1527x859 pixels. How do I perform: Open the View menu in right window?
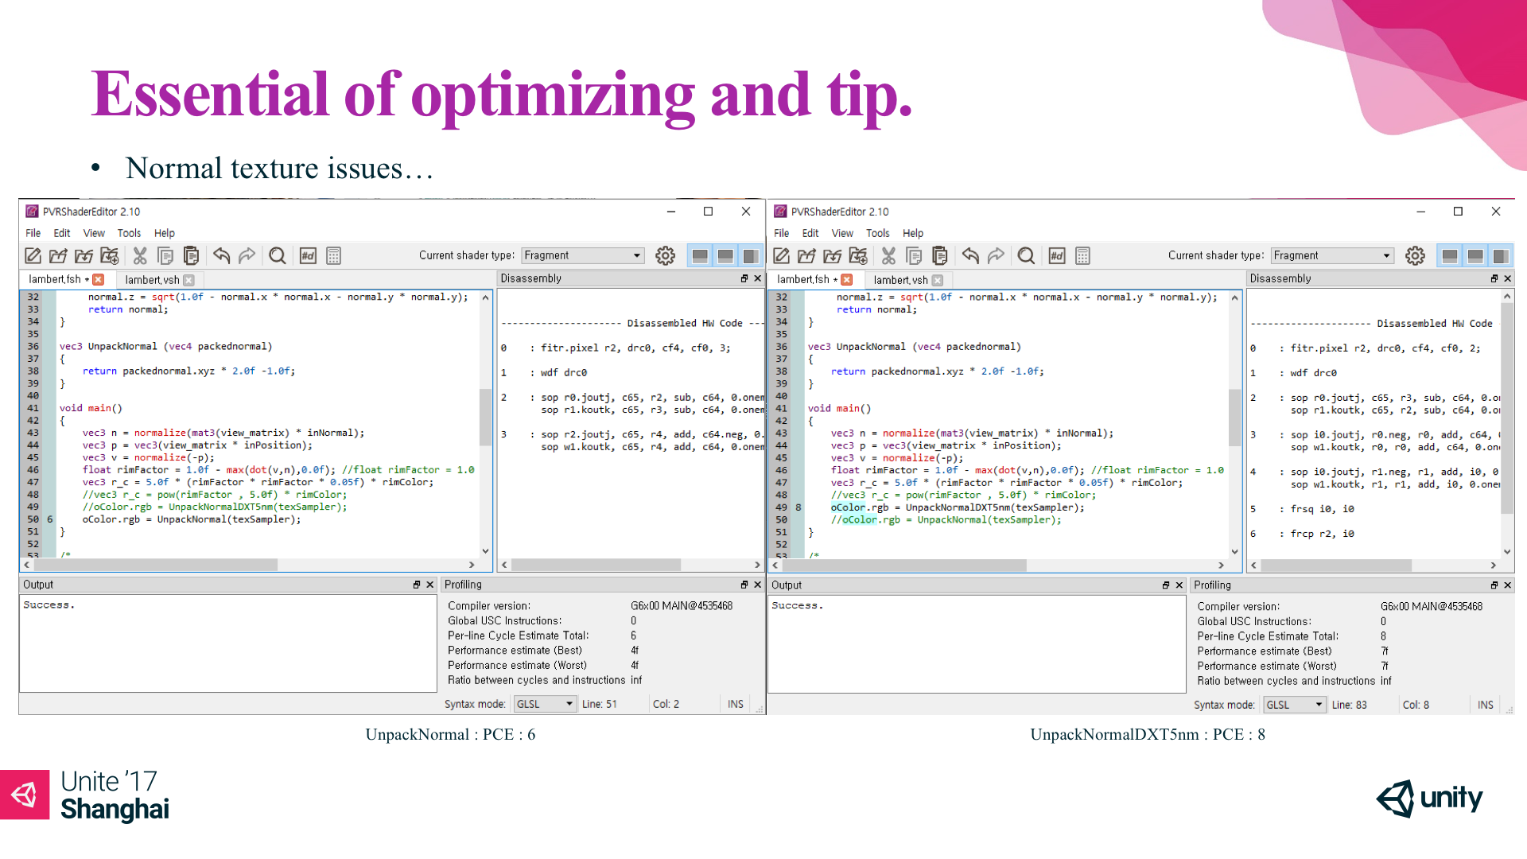coord(842,233)
